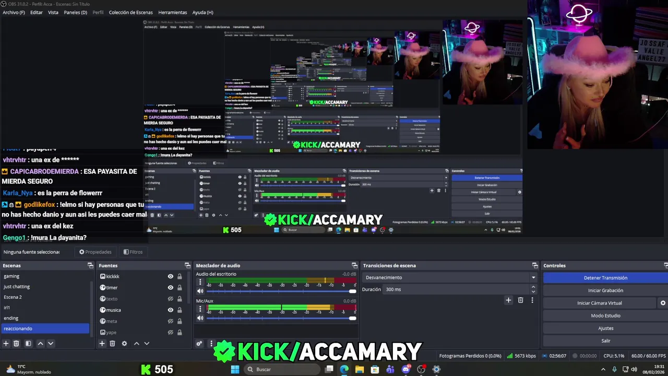This screenshot has height=376, width=668.
Task: Move scene down with arrow icon
Action: 51,343
